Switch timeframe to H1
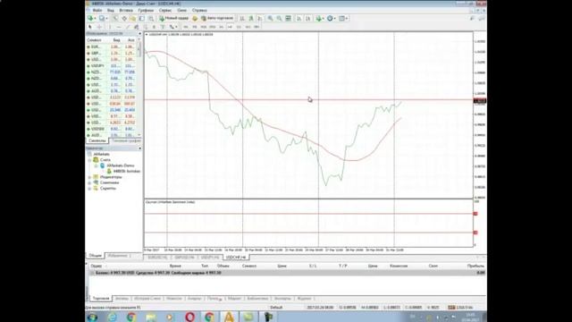Screen dimensions: 572x322 click(221, 27)
